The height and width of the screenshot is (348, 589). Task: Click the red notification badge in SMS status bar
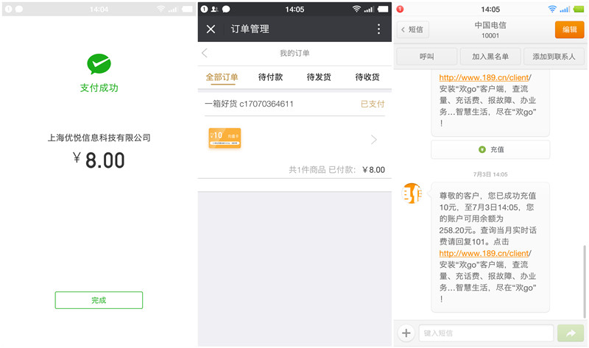[x=400, y=9]
